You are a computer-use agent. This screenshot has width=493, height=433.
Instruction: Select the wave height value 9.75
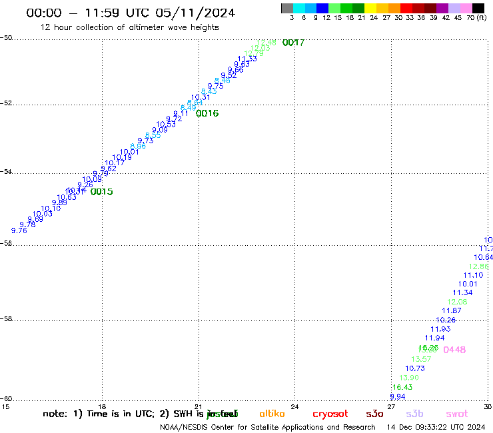216,86
